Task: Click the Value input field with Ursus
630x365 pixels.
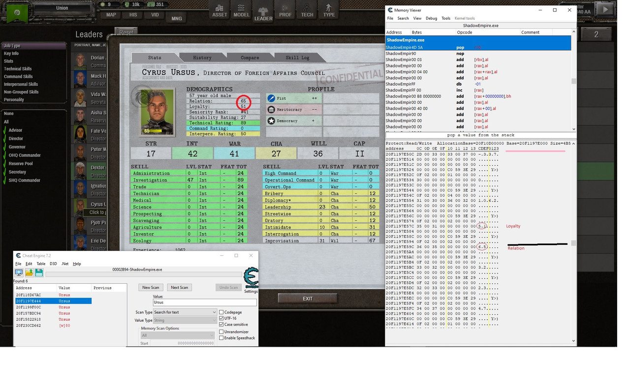Action: 204,303
